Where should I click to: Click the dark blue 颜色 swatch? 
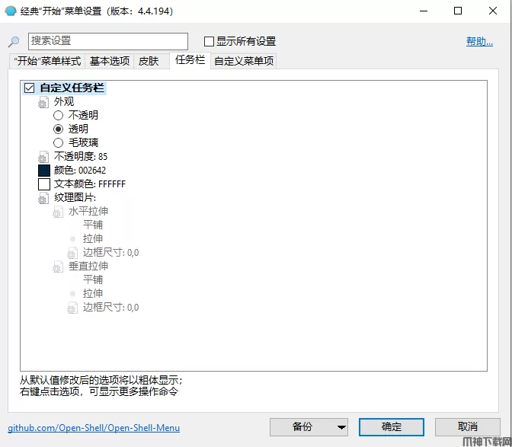coord(44,171)
